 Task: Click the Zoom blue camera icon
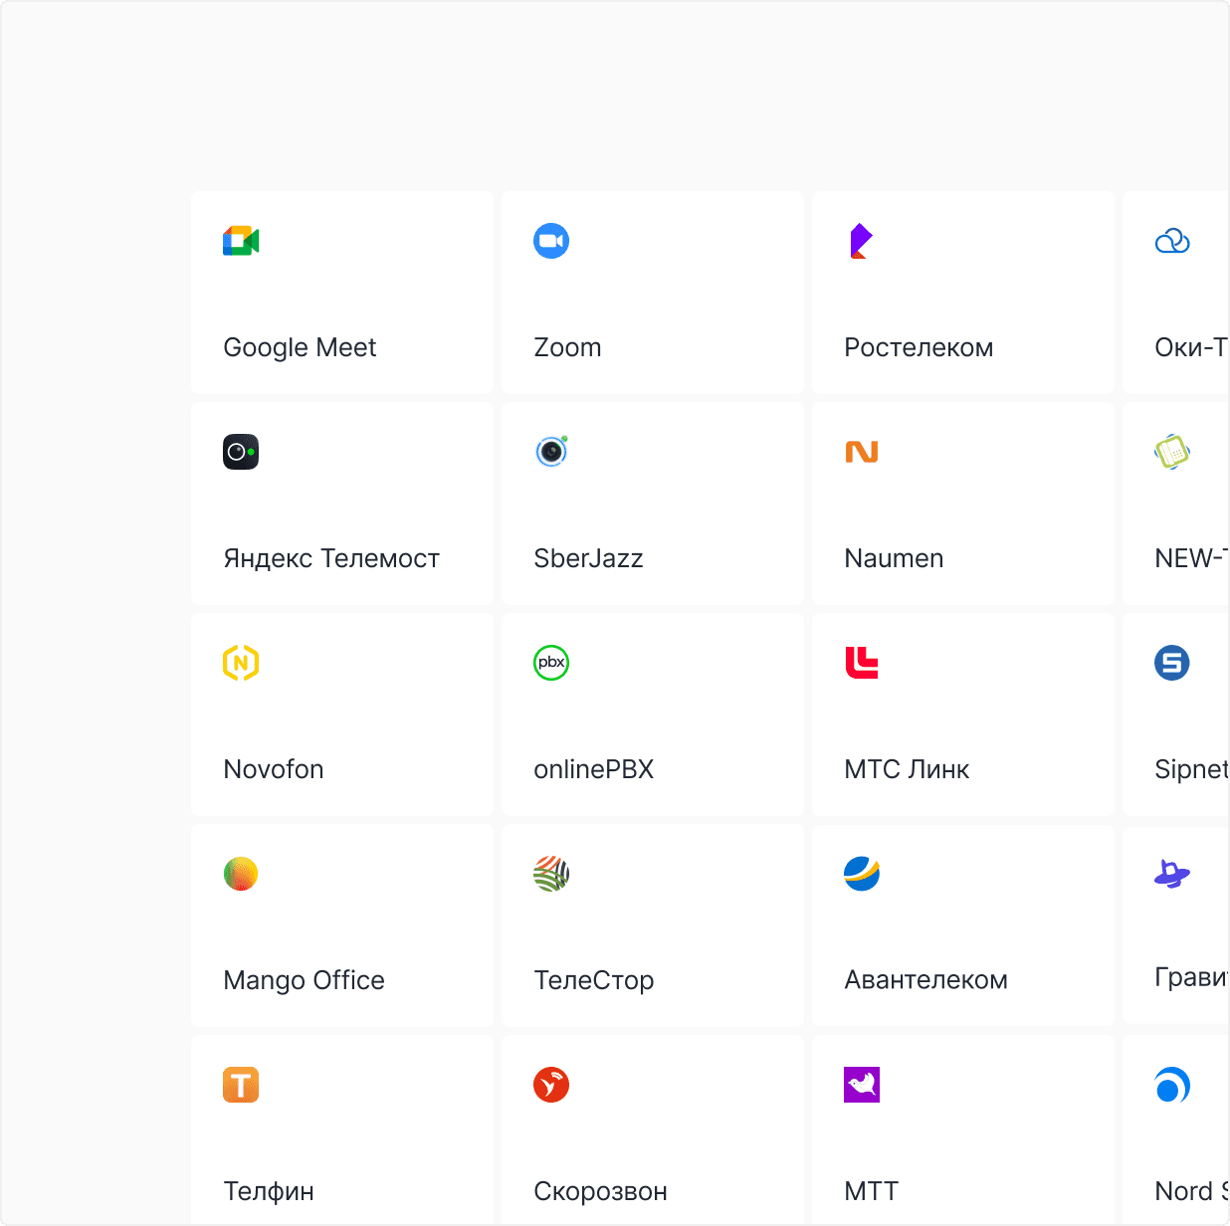(x=551, y=241)
